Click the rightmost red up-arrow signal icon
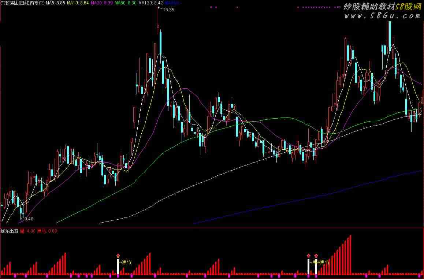Image resolution: width=424 pixels, height=279 pixels. pos(316,256)
